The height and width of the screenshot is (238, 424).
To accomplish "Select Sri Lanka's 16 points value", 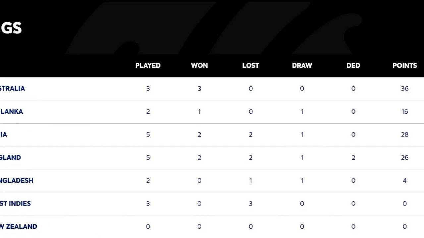I will pyautogui.click(x=404, y=111).
